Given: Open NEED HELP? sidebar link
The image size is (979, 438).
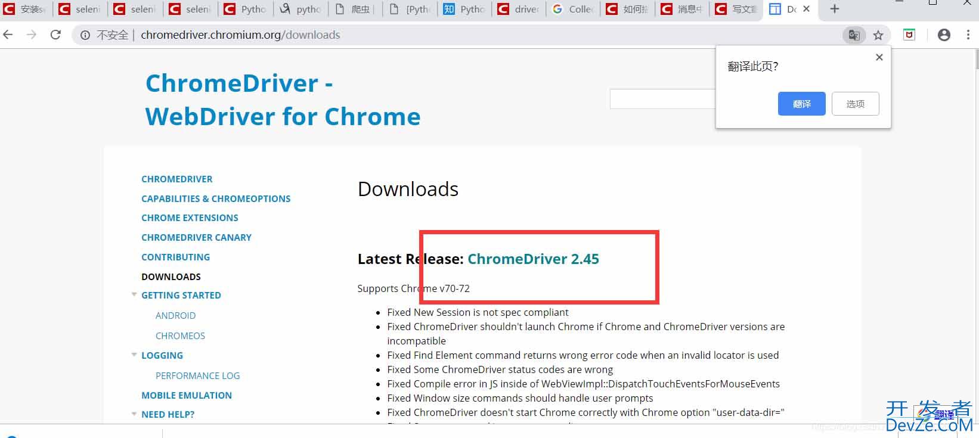Looking at the screenshot, I should (168, 414).
